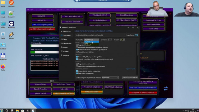Tick the Windows XP style flyout menu checkbox
The width and height of the screenshot is (199, 112).
point(77,47)
